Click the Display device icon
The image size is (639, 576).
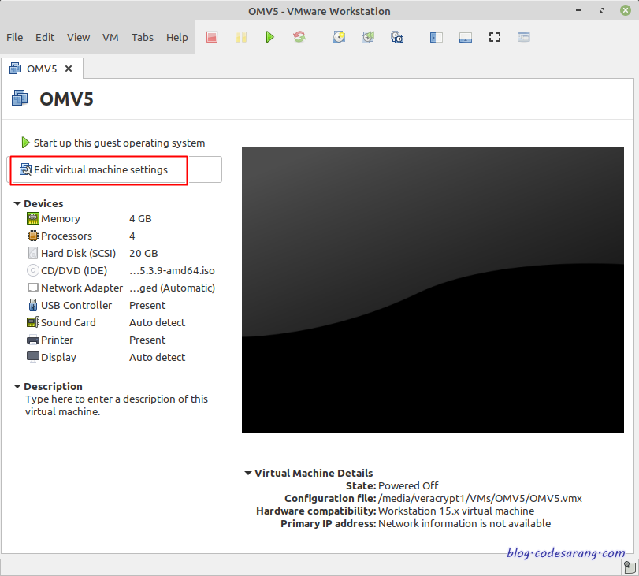coord(32,357)
